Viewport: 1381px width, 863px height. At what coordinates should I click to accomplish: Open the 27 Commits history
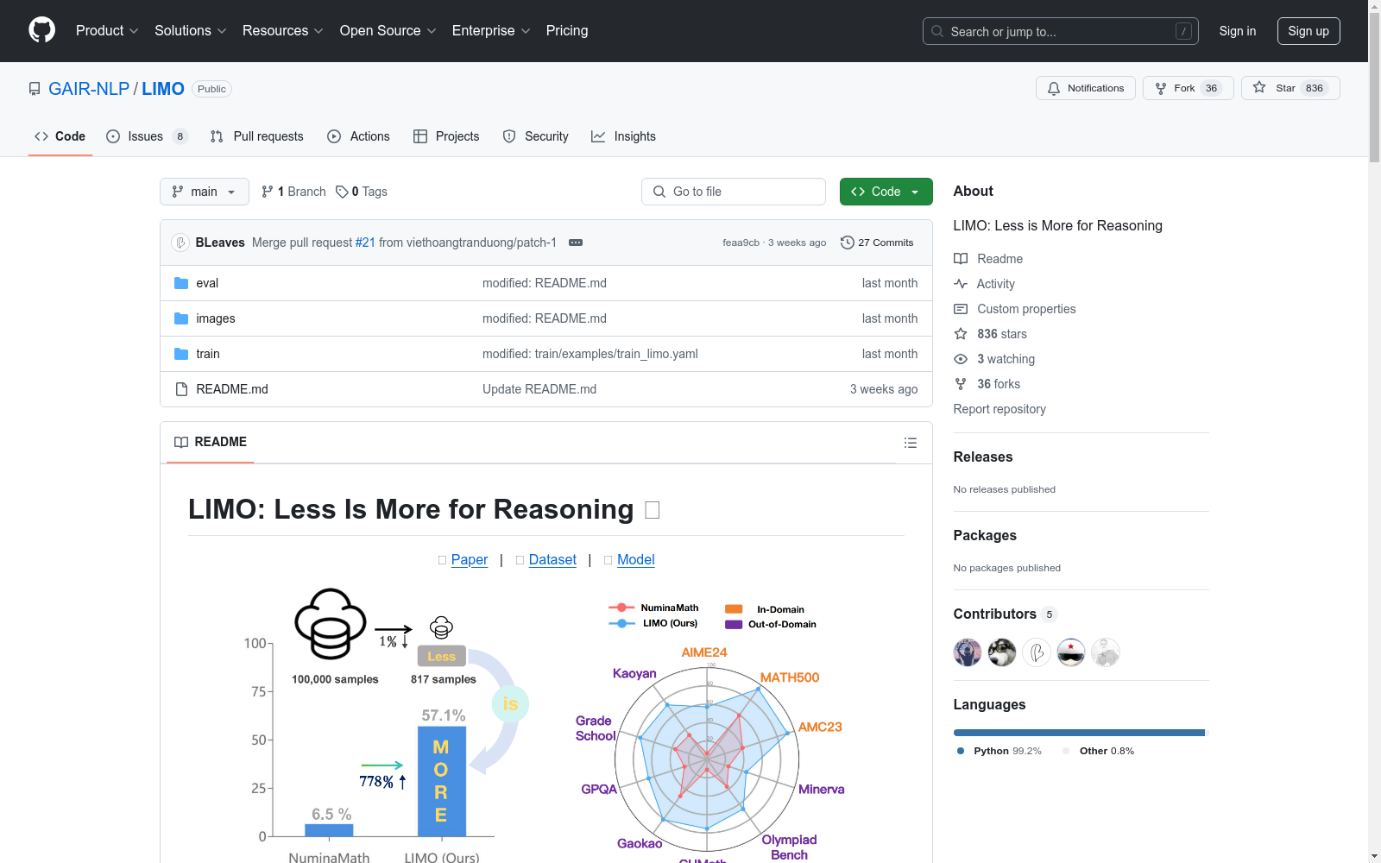pyautogui.click(x=877, y=243)
